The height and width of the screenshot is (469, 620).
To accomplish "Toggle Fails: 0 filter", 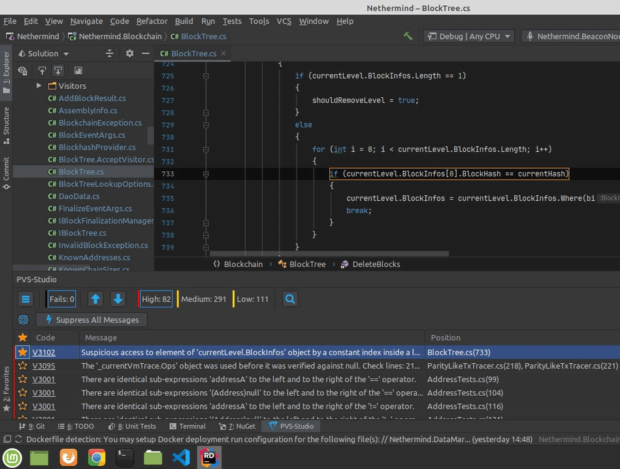I will tap(61, 299).
